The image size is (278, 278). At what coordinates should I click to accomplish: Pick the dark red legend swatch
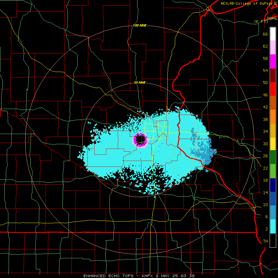273,75
